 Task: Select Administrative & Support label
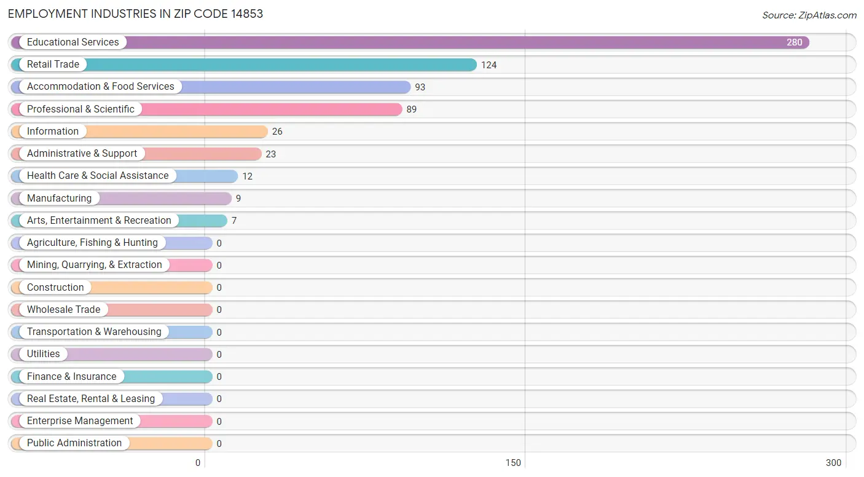point(82,153)
